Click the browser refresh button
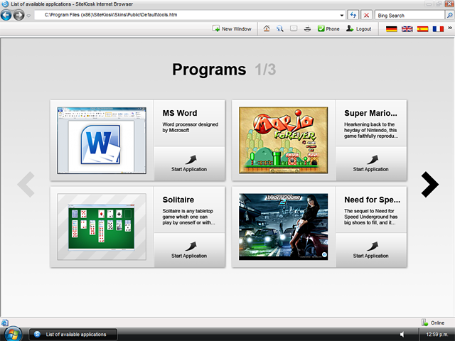The image size is (455, 341). [x=353, y=14]
